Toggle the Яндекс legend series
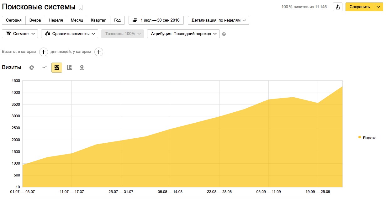386x199 pixels. pyautogui.click(x=367, y=138)
